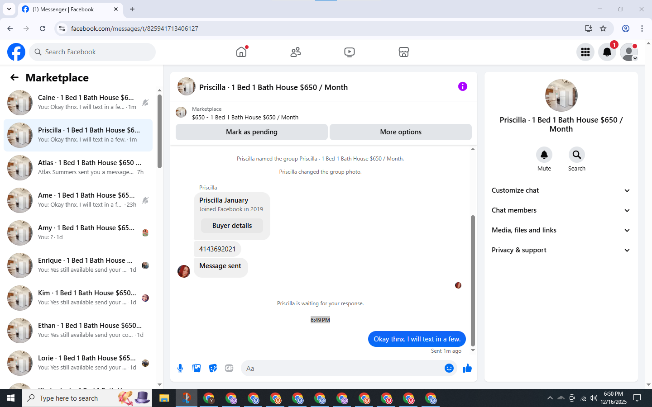Screen dimensions: 652x407
Task: Click the Aa message input field
Action: [343, 368]
